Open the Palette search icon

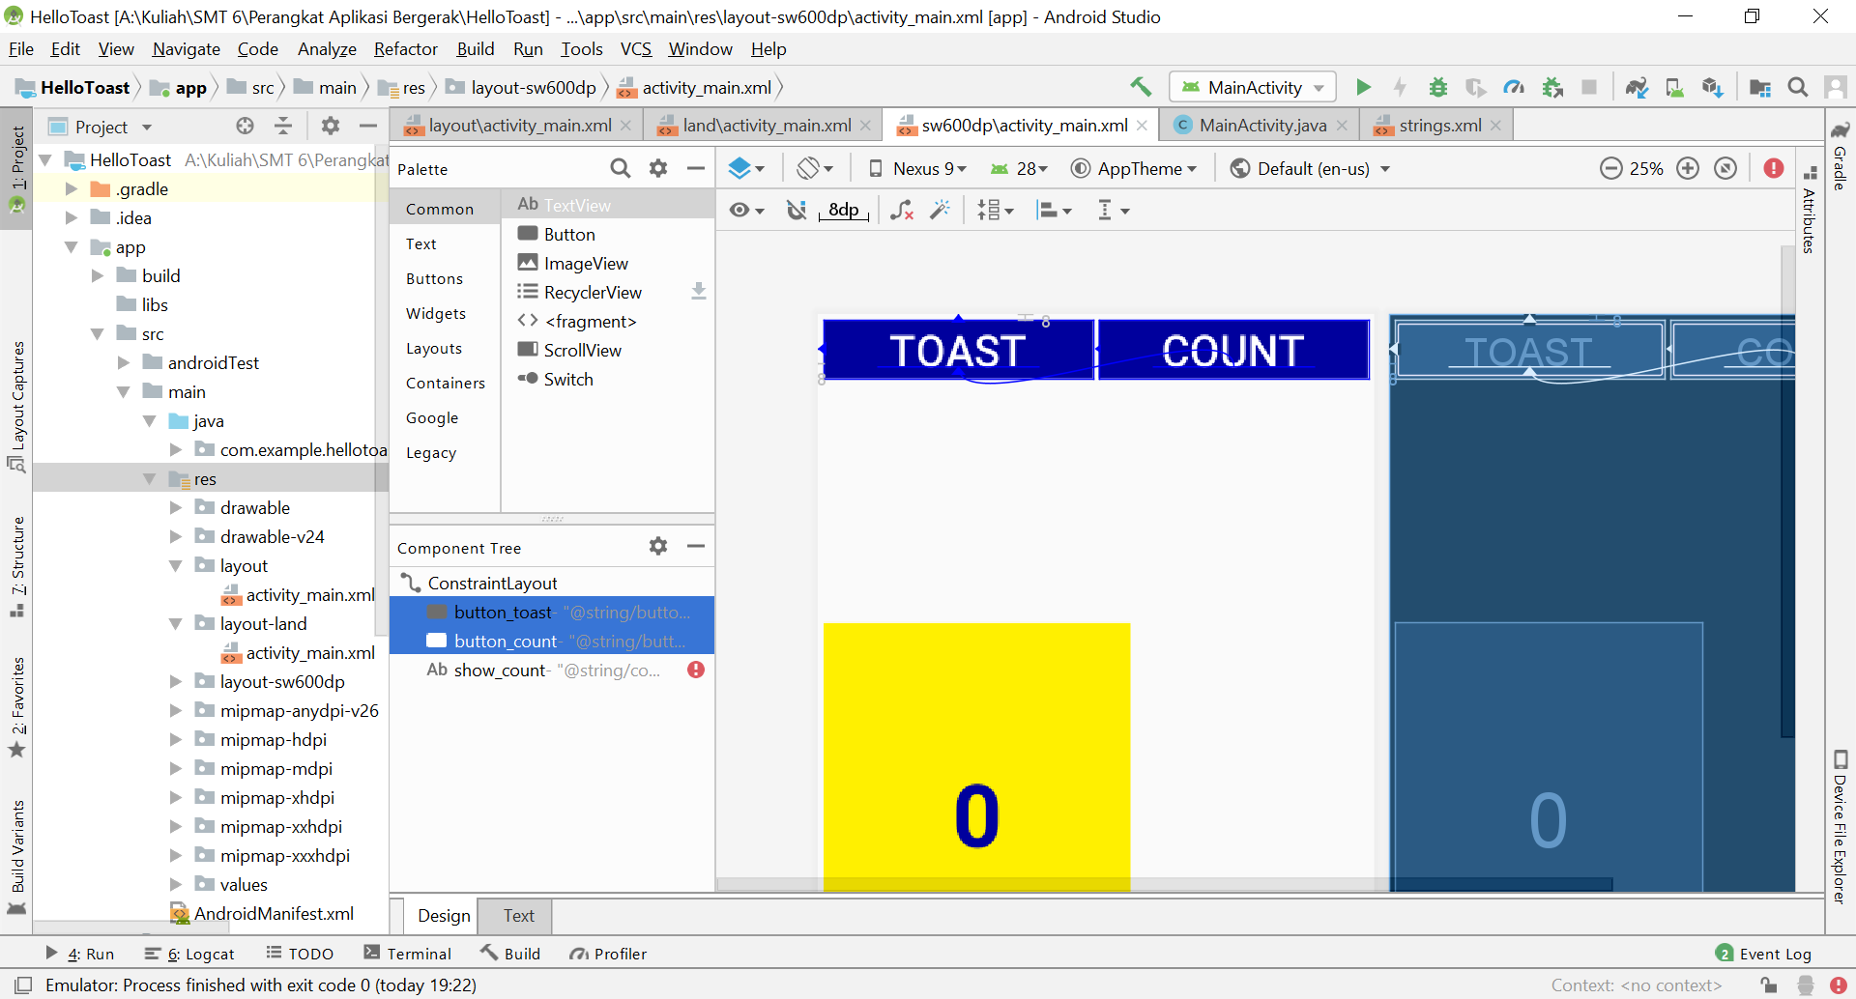[x=622, y=168]
